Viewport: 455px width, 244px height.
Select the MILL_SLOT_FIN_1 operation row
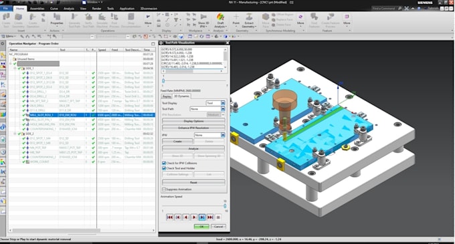(82, 120)
